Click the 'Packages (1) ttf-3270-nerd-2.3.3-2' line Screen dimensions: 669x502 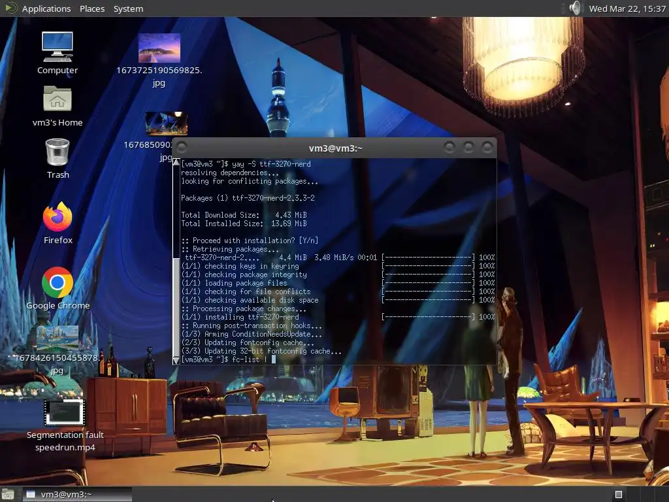248,198
